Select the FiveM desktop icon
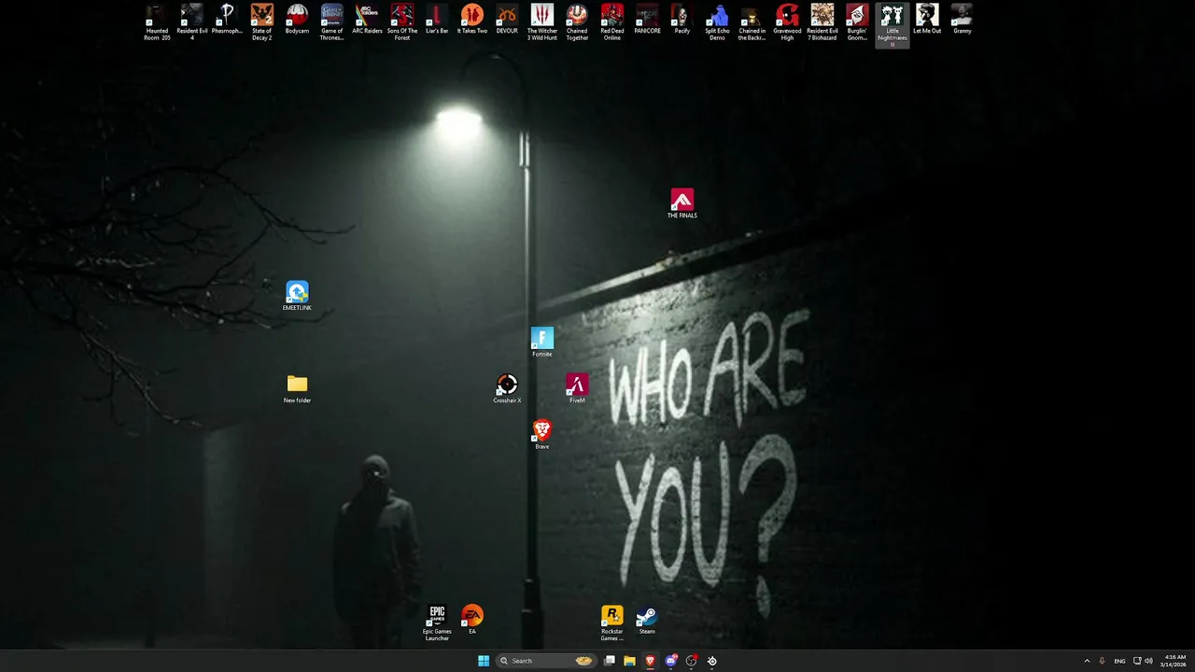The height and width of the screenshot is (672, 1195). [x=577, y=388]
